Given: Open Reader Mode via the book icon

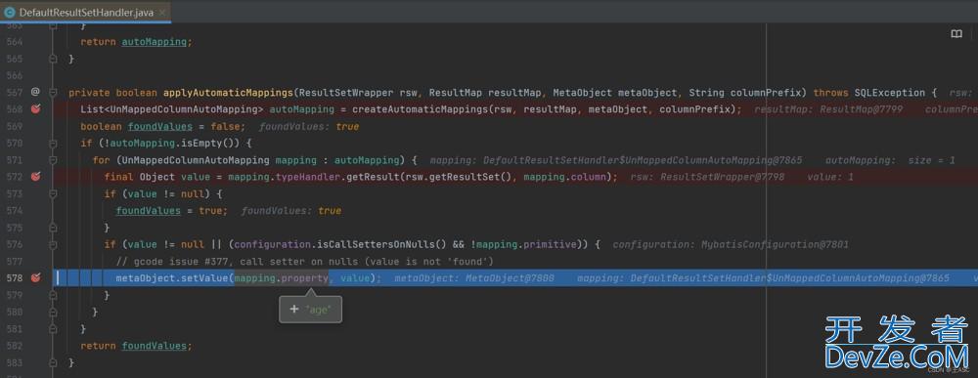Looking at the screenshot, I should 956,34.
